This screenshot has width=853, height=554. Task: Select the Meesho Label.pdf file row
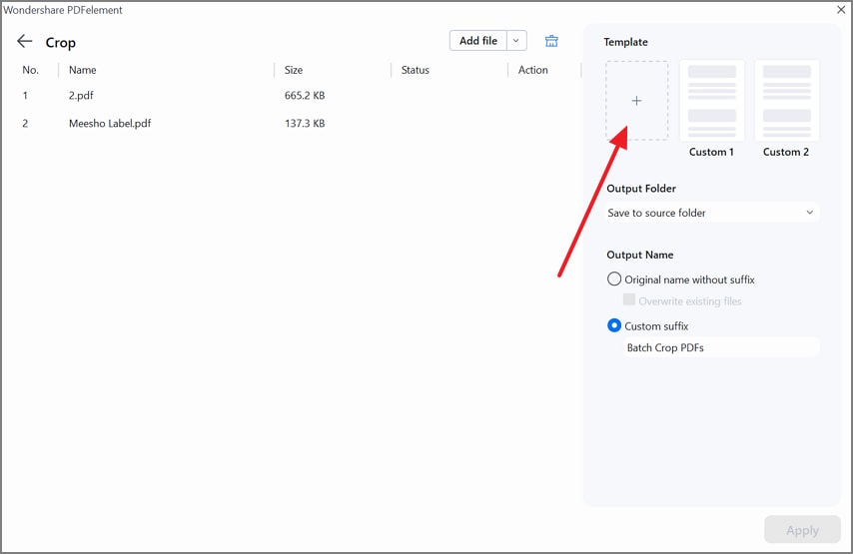(x=150, y=124)
